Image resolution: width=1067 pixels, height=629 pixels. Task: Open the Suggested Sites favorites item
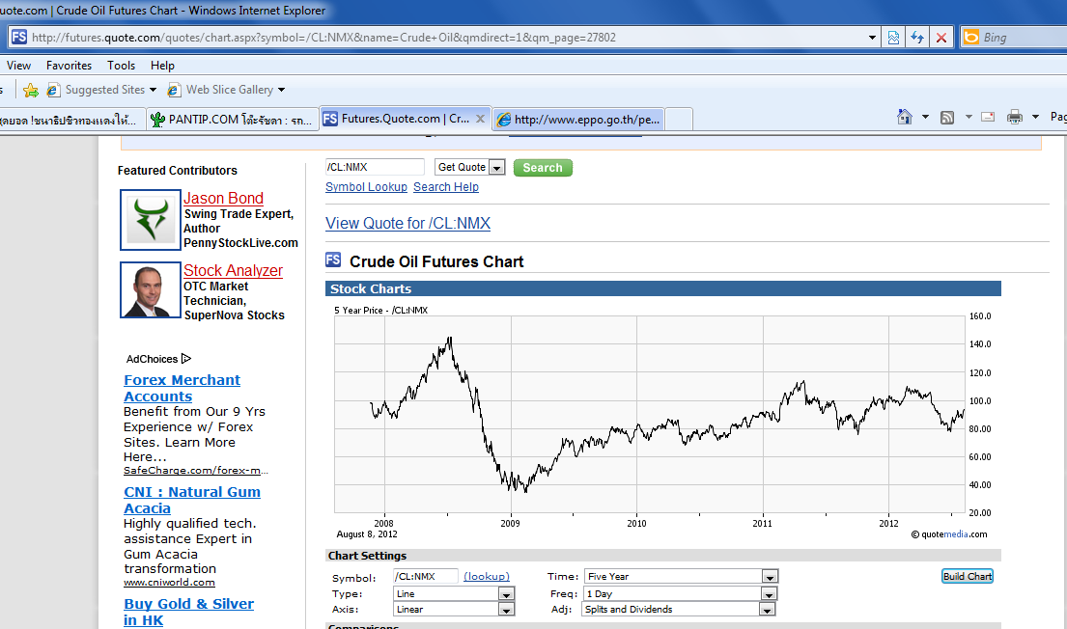click(96, 90)
